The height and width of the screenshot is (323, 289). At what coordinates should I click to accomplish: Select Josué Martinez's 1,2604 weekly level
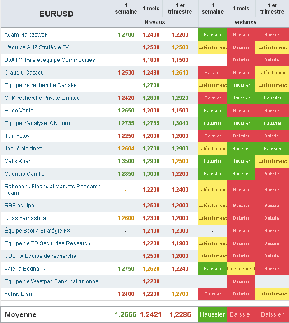coord(126,148)
